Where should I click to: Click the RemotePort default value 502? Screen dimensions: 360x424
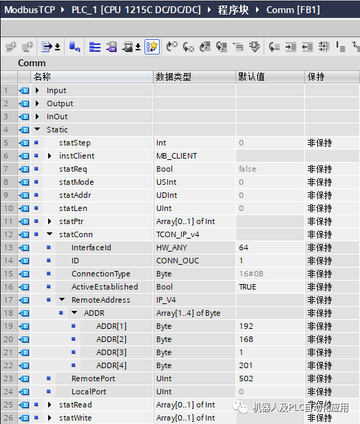pyautogui.click(x=246, y=378)
